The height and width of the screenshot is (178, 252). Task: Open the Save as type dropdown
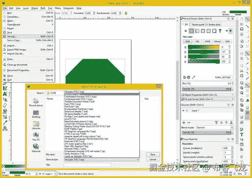[x=102, y=160]
